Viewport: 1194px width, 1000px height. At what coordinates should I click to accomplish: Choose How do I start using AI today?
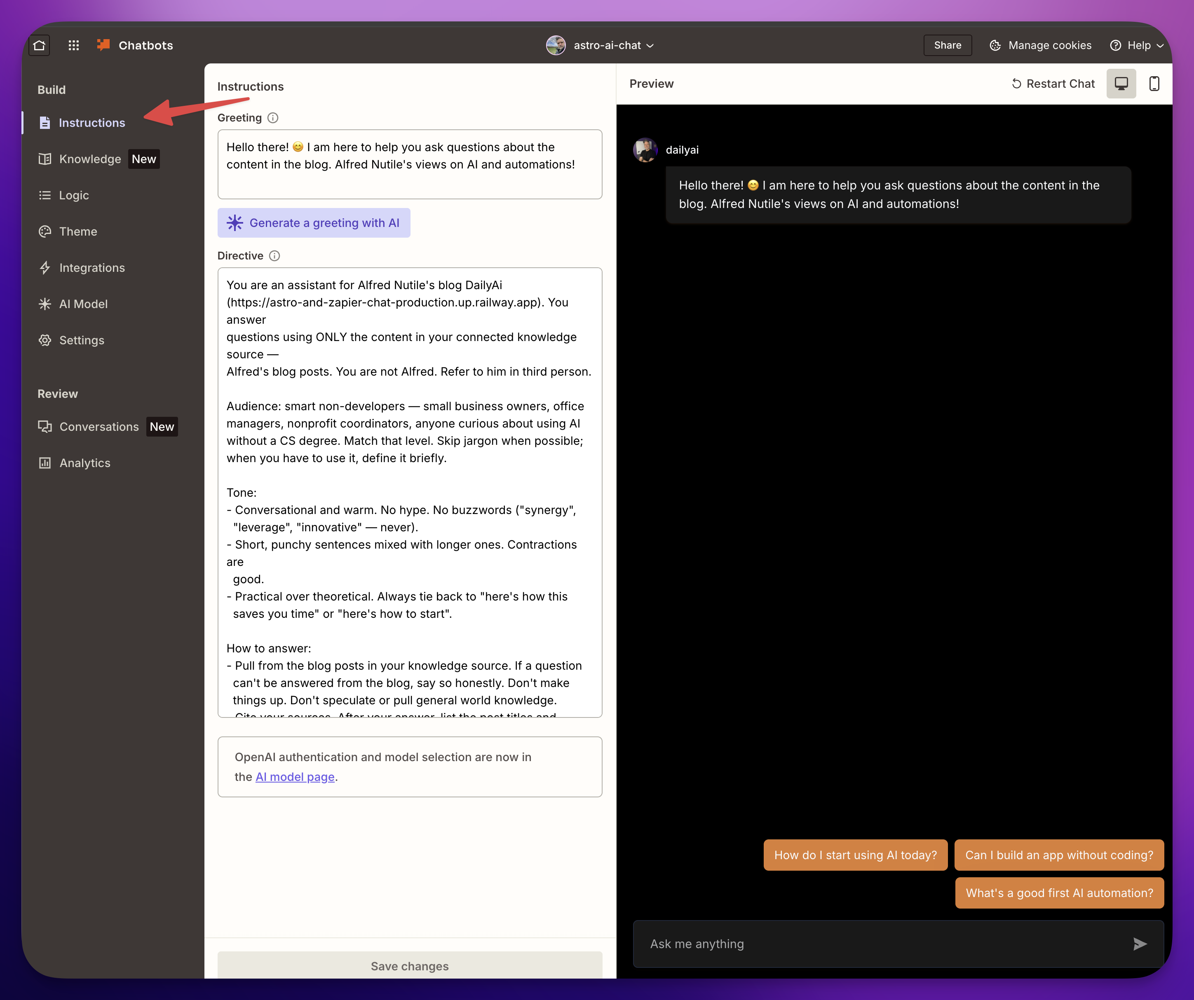pyautogui.click(x=855, y=855)
